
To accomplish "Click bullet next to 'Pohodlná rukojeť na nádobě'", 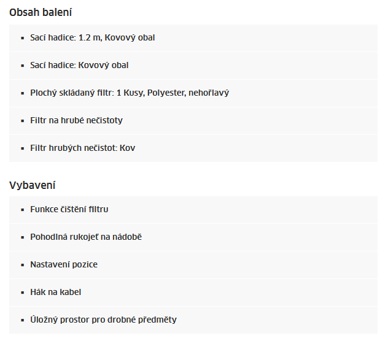I will (x=23, y=237).
